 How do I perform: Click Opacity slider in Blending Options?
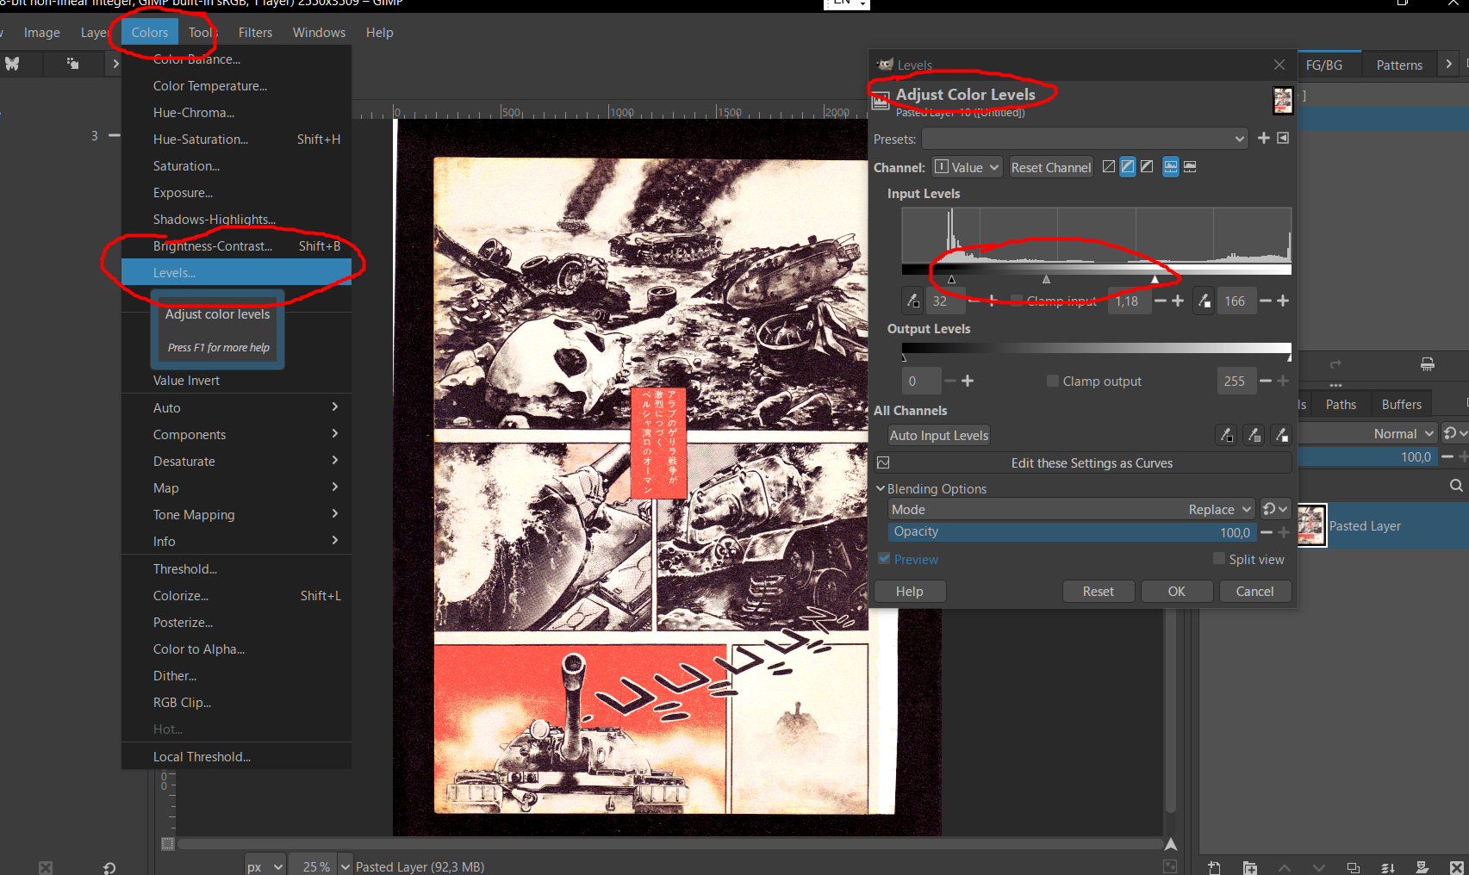click(x=1072, y=532)
